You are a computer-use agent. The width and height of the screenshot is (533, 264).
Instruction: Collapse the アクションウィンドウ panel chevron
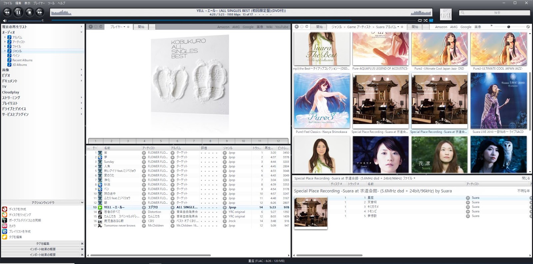pos(82,202)
